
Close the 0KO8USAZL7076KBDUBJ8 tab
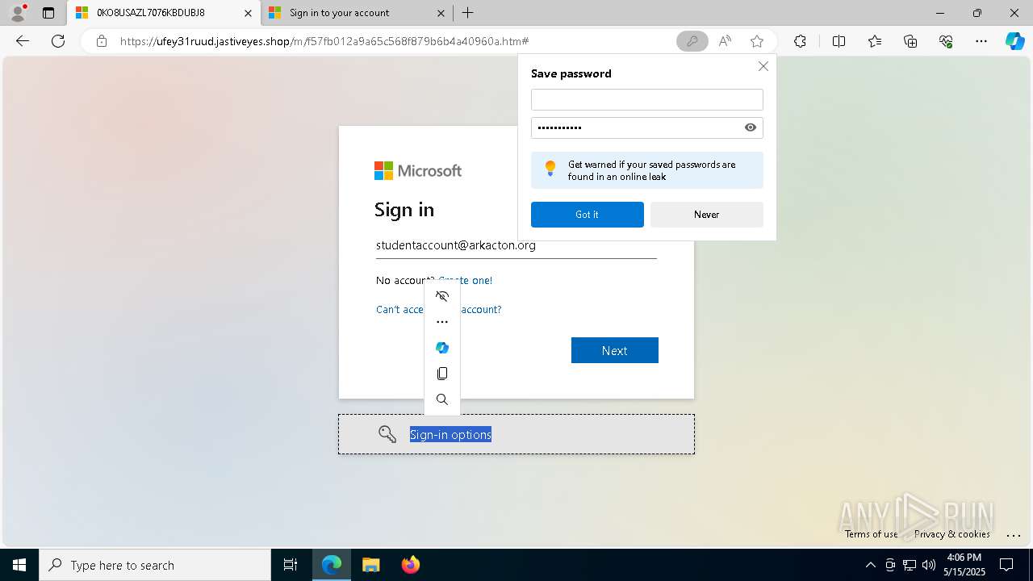(x=248, y=13)
